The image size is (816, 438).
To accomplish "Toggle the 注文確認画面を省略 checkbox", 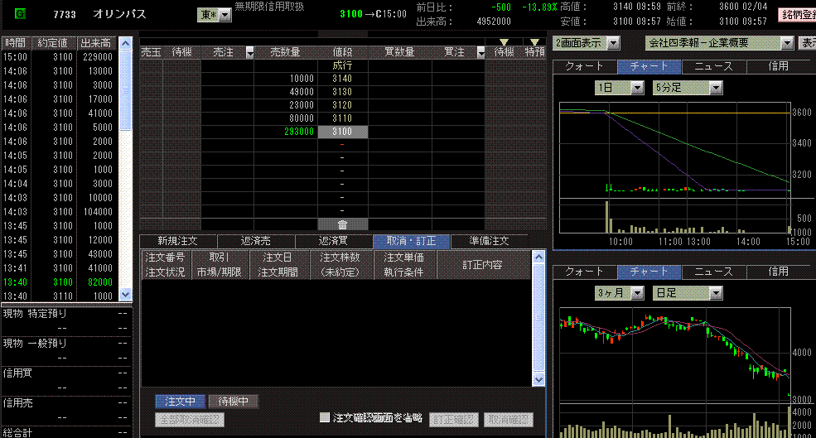I will (x=325, y=418).
